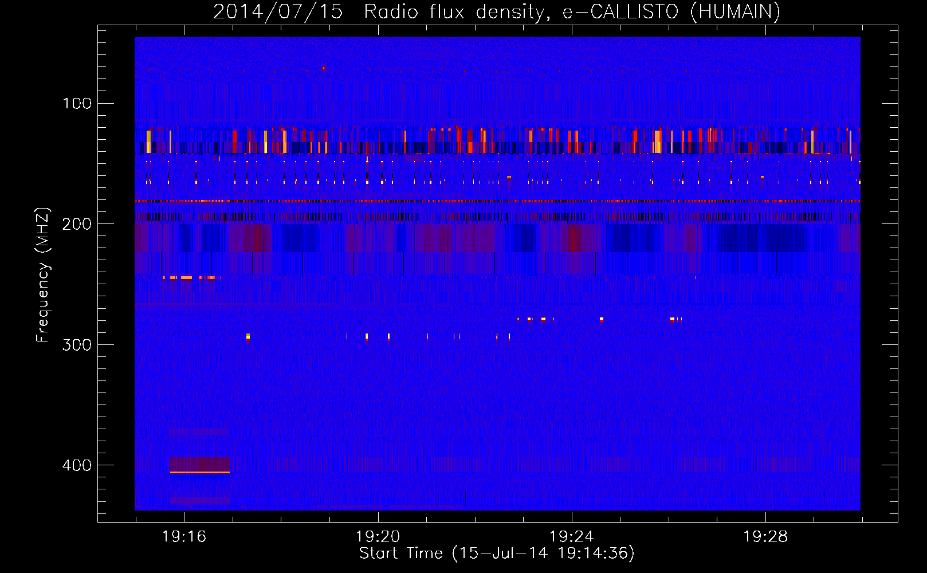927x573 pixels.
Task: Click the orange line near 400 MHz at 19:16
Action: tap(200, 472)
